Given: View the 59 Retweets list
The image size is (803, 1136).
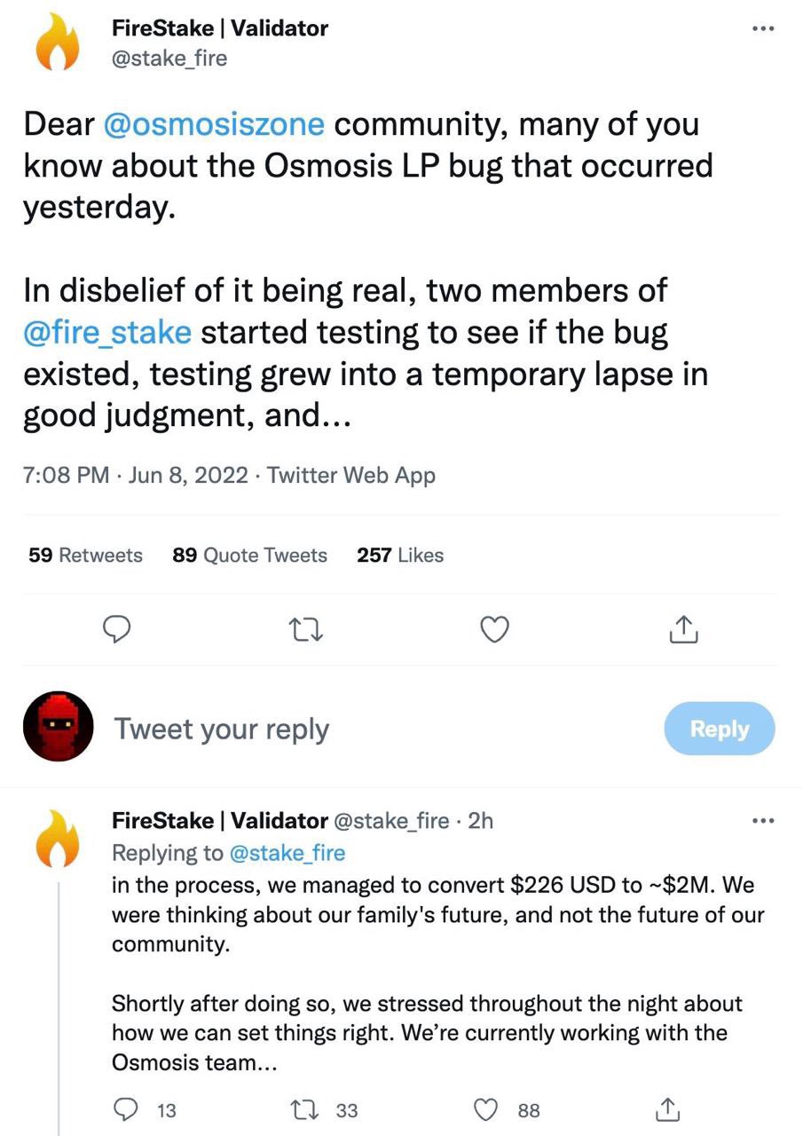Looking at the screenshot, I should click(x=85, y=555).
